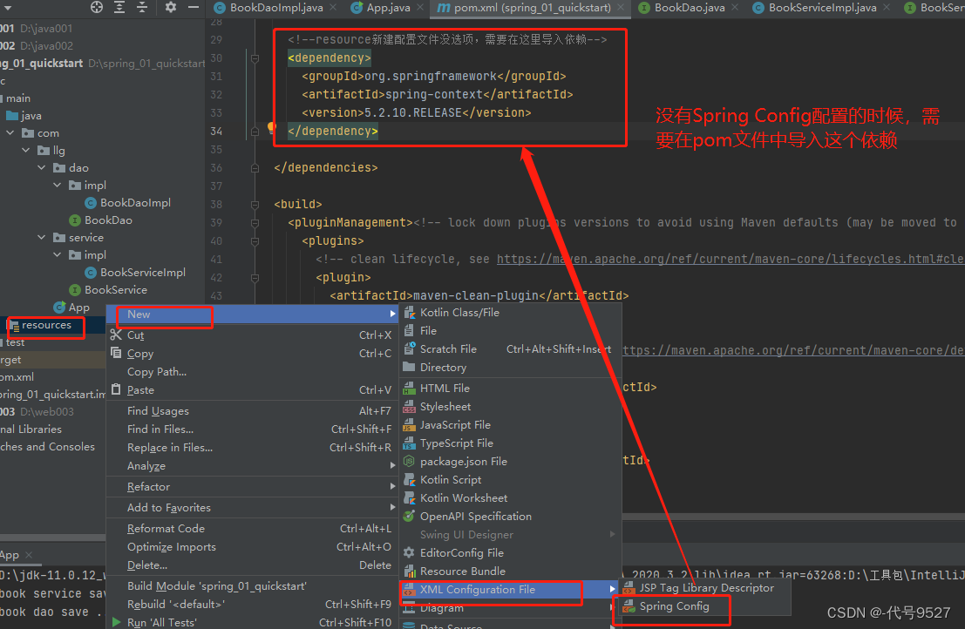965x629 pixels.
Task: Select spring_01_quickstart project root
Action: tap(42, 63)
